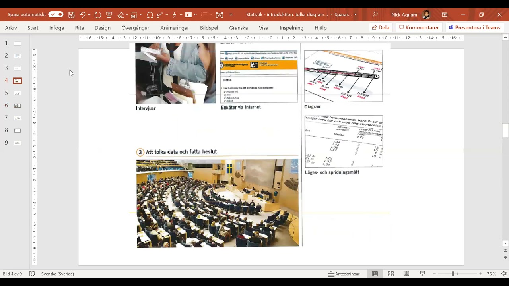Select slide 6 thumbnail
Screen dimensions: 509x286
[x=17, y=106]
